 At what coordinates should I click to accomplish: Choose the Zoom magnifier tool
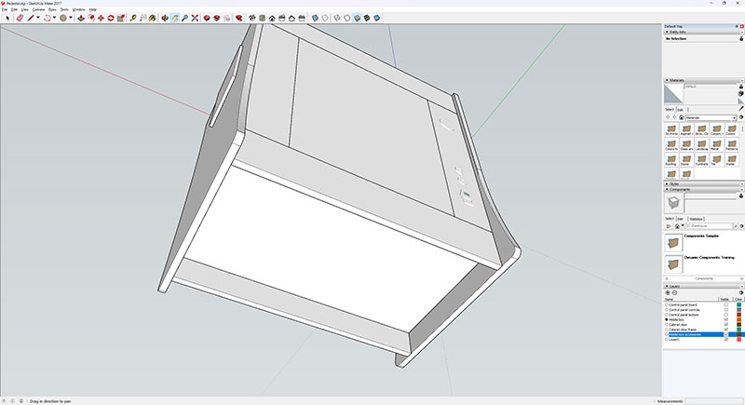184,18
